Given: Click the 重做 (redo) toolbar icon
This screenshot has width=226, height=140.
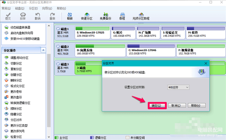Looking at the screenshot, I should 52,16.
